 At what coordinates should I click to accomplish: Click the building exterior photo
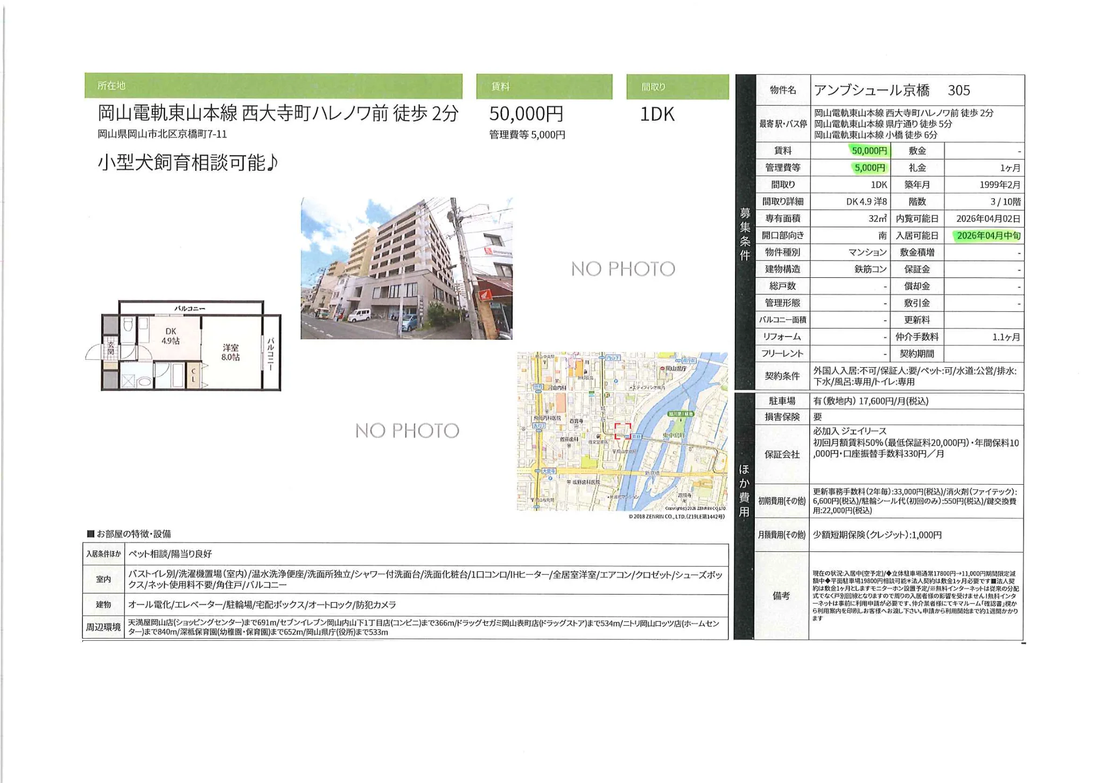pyautogui.click(x=407, y=268)
